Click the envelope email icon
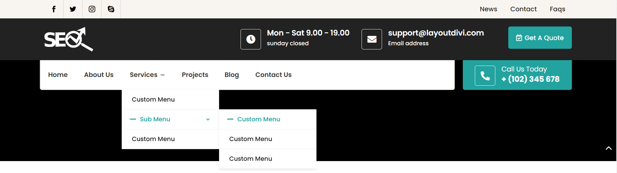 [x=372, y=39]
